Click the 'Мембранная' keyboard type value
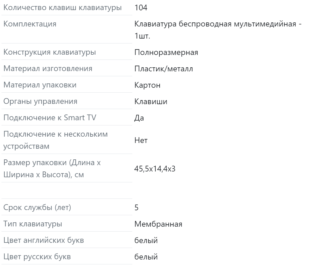The height and width of the screenshot is (273, 315). pos(158,224)
